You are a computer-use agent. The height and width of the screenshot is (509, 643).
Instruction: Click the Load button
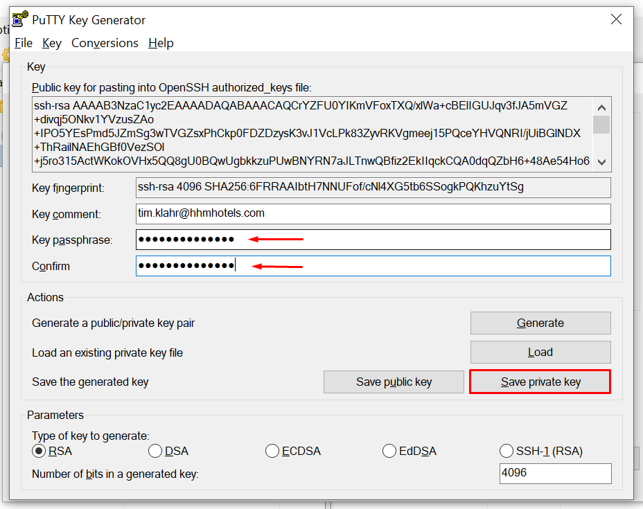click(540, 352)
